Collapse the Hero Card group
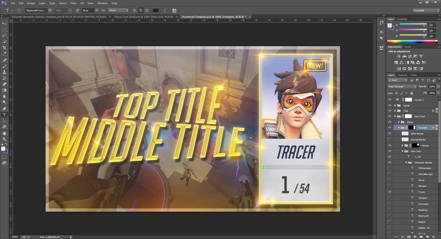 395,116
